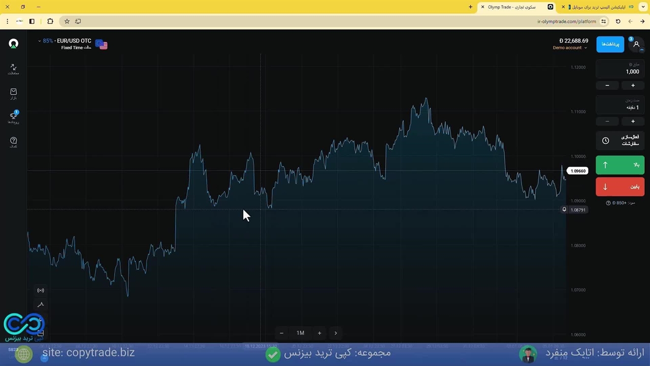The height and width of the screenshot is (366, 650).
Task: Click the blue Payments button
Action: click(x=610, y=44)
